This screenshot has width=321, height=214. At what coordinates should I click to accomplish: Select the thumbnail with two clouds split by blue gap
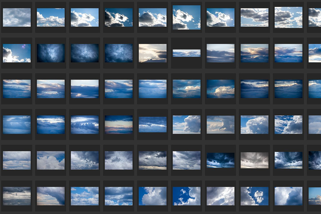pyautogui.click(x=254, y=196)
